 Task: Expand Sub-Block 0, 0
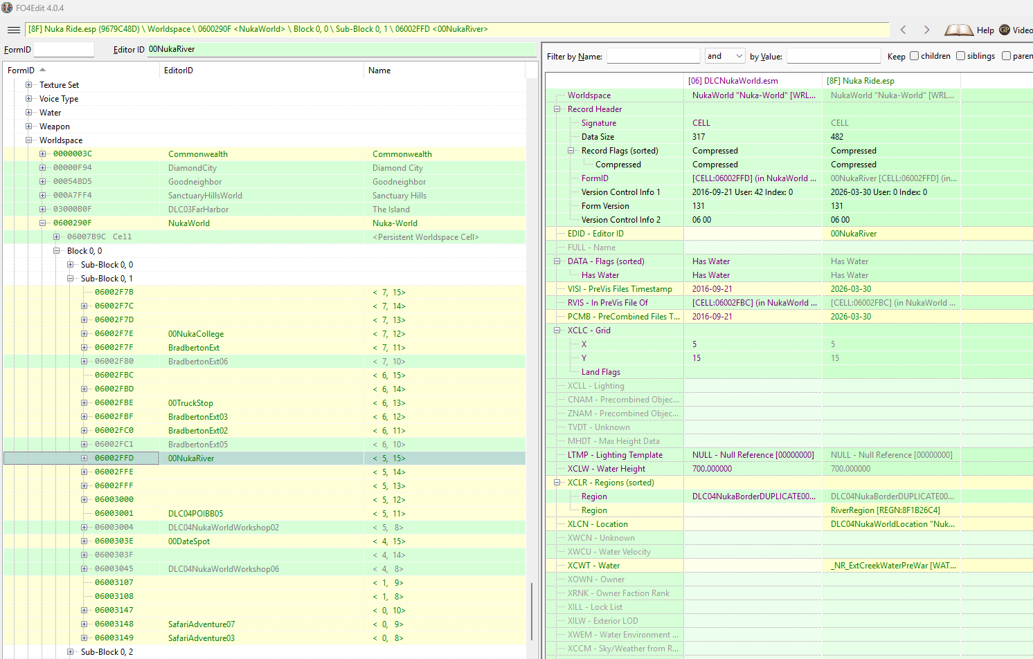pyautogui.click(x=71, y=265)
